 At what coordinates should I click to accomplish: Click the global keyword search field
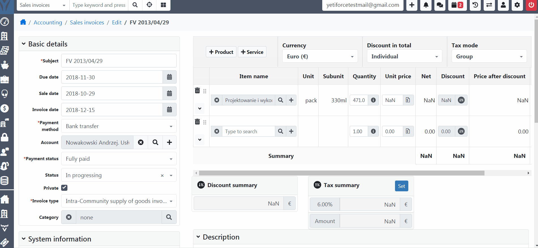pyautogui.click(x=99, y=5)
